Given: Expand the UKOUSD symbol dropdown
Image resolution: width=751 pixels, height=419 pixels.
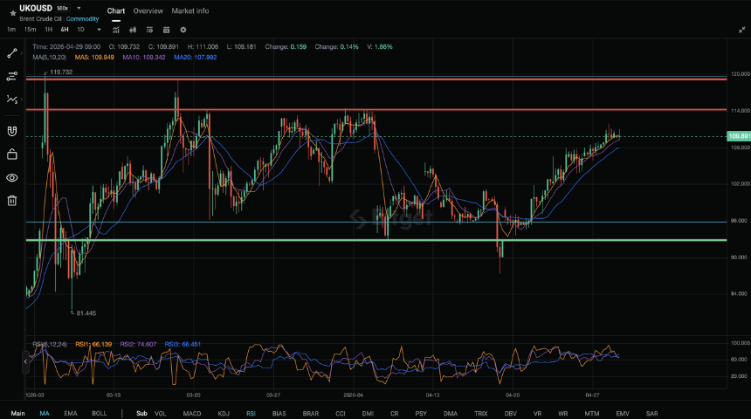Looking at the screenshot, I should pyautogui.click(x=79, y=8).
